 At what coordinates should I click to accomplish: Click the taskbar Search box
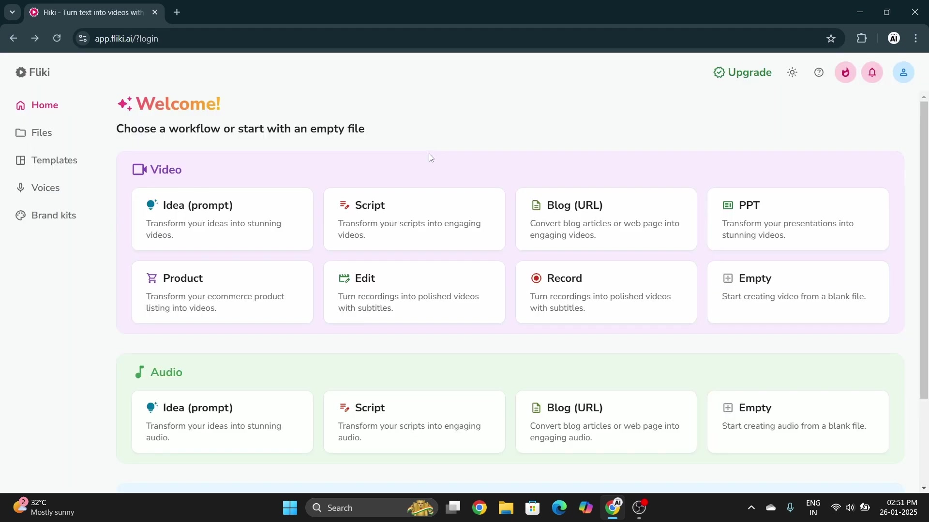coord(372,508)
